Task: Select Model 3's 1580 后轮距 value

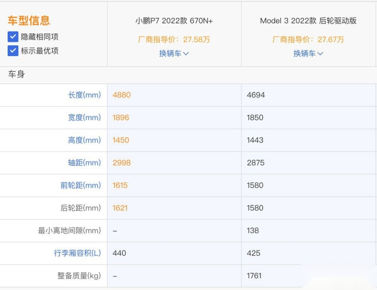Action: point(255,208)
